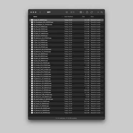Click the file icon beside 13_Ber_04
Viewport: 133px width, 133px height.
32,47
